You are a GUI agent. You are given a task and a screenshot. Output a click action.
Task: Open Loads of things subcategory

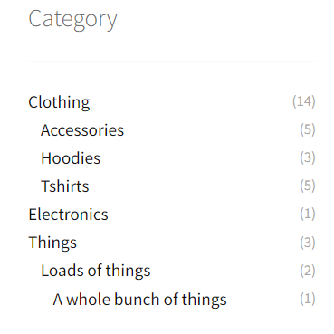[x=96, y=271]
